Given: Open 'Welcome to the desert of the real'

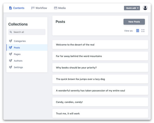Looking at the screenshot, I should pyautogui.click(x=100, y=45).
